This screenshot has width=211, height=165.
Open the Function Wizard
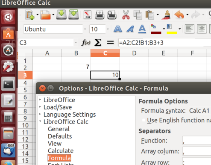click(86, 42)
